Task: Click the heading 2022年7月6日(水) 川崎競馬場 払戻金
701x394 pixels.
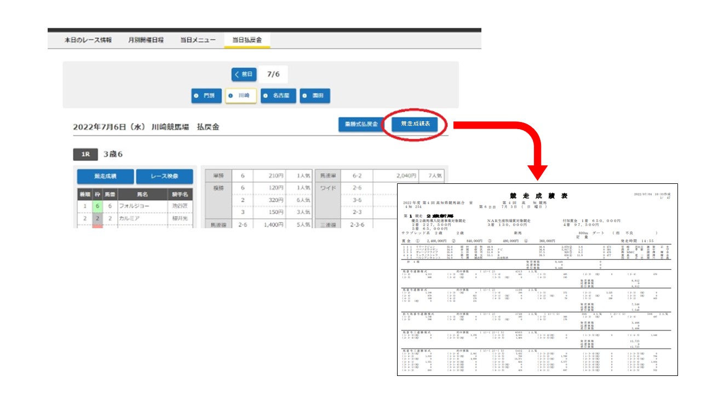Action: coord(146,127)
